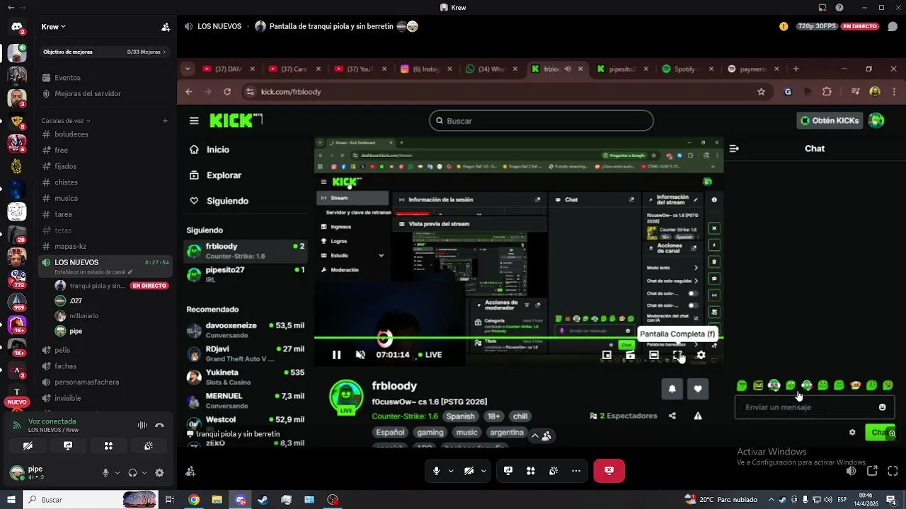
Task: Click invite to call icon bottom left
Action: [x=190, y=472]
